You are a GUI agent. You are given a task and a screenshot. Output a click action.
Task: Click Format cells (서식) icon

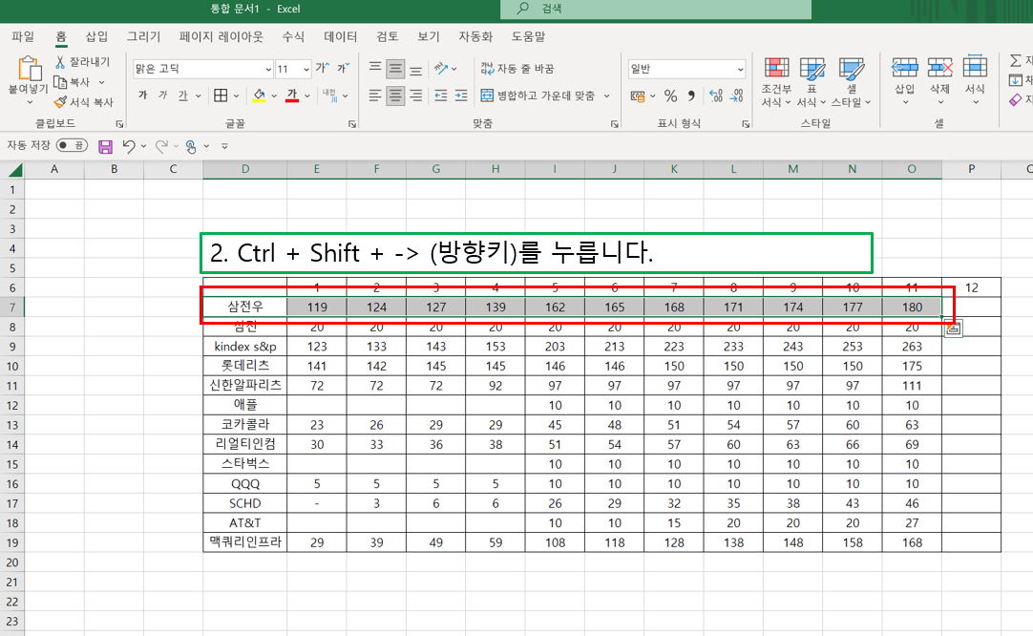pos(975,68)
